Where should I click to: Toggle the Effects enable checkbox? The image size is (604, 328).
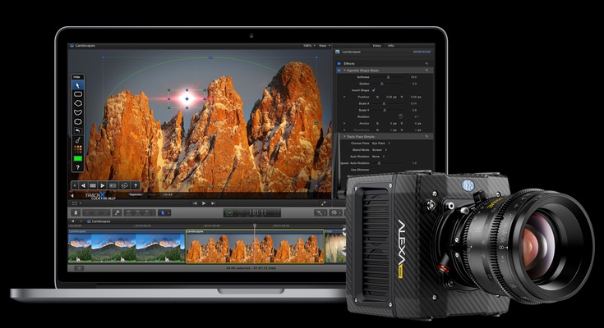339,63
